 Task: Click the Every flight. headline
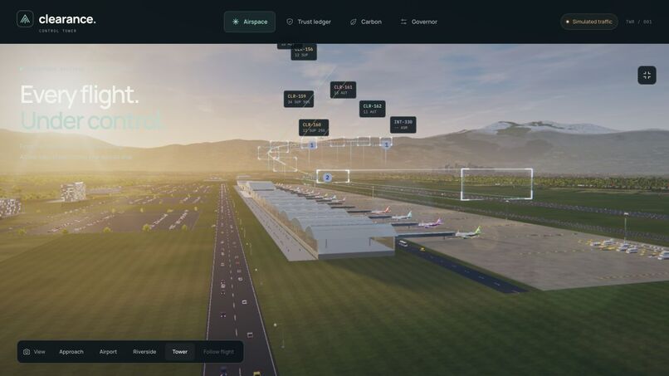click(x=80, y=95)
